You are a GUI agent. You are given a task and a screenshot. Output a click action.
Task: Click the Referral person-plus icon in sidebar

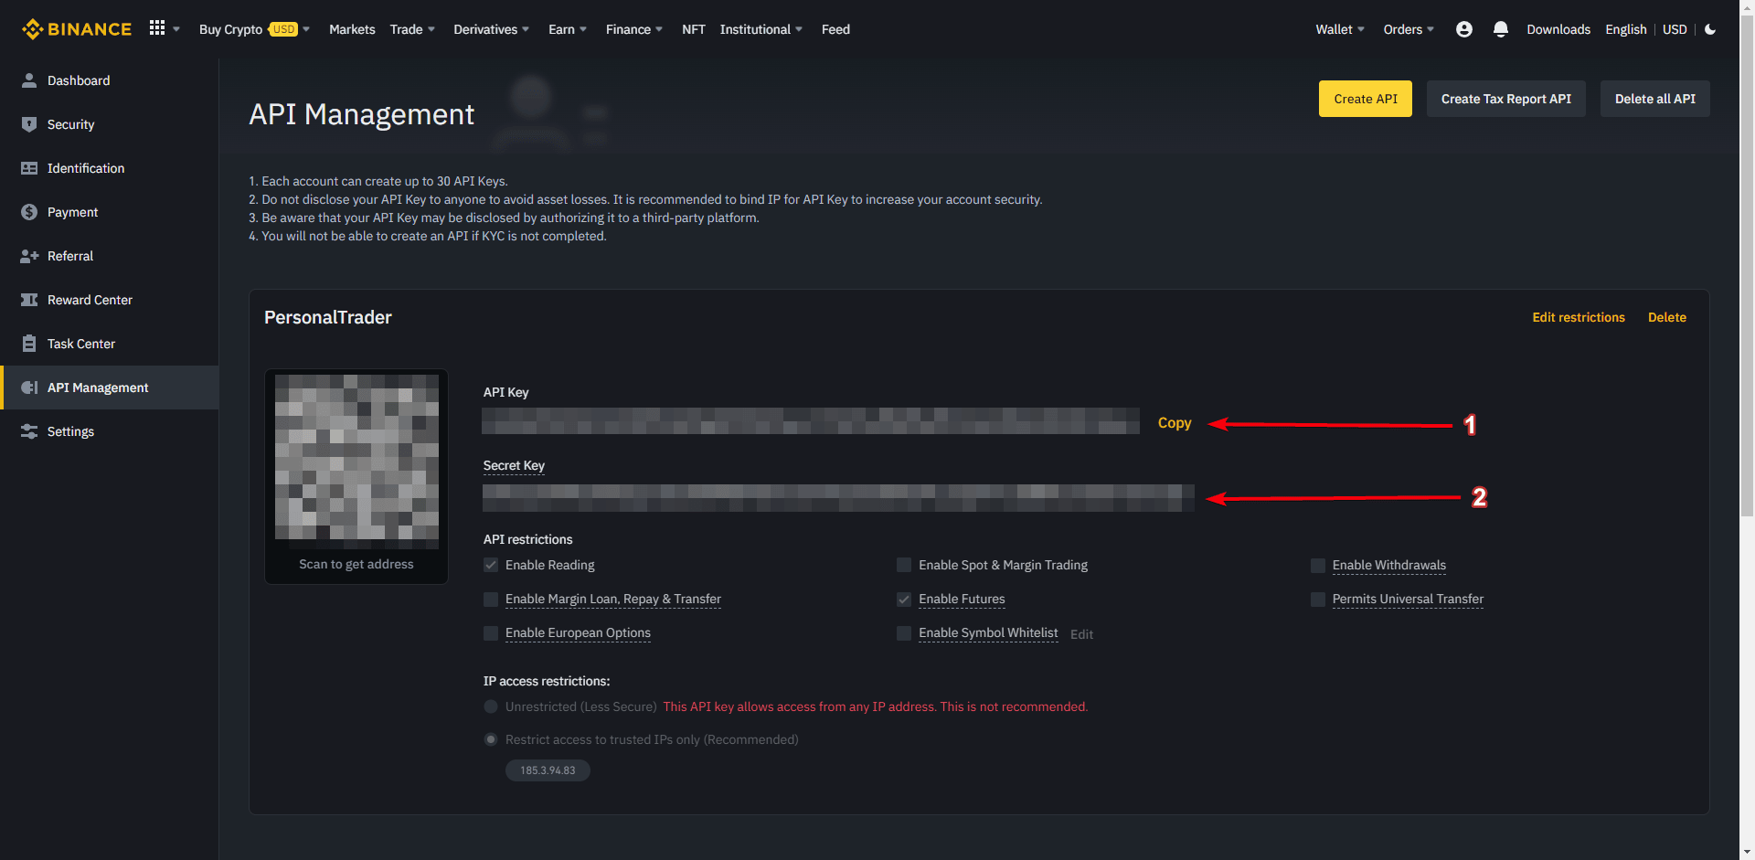pyautogui.click(x=29, y=256)
